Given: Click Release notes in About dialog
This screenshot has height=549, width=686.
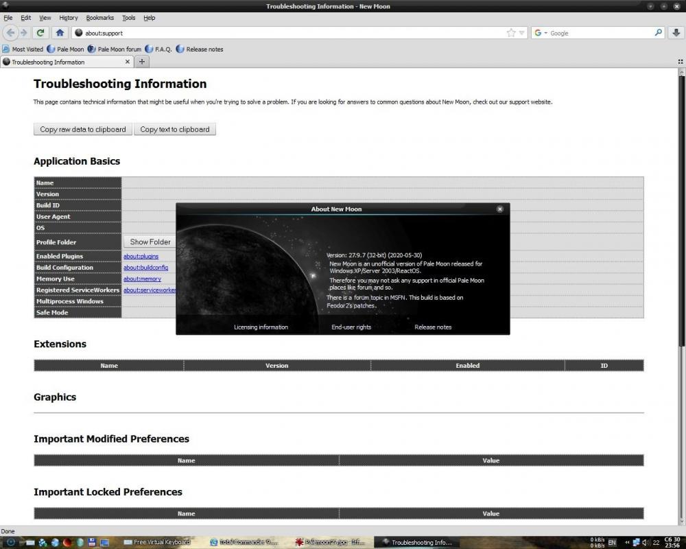Looking at the screenshot, I should coord(433,327).
